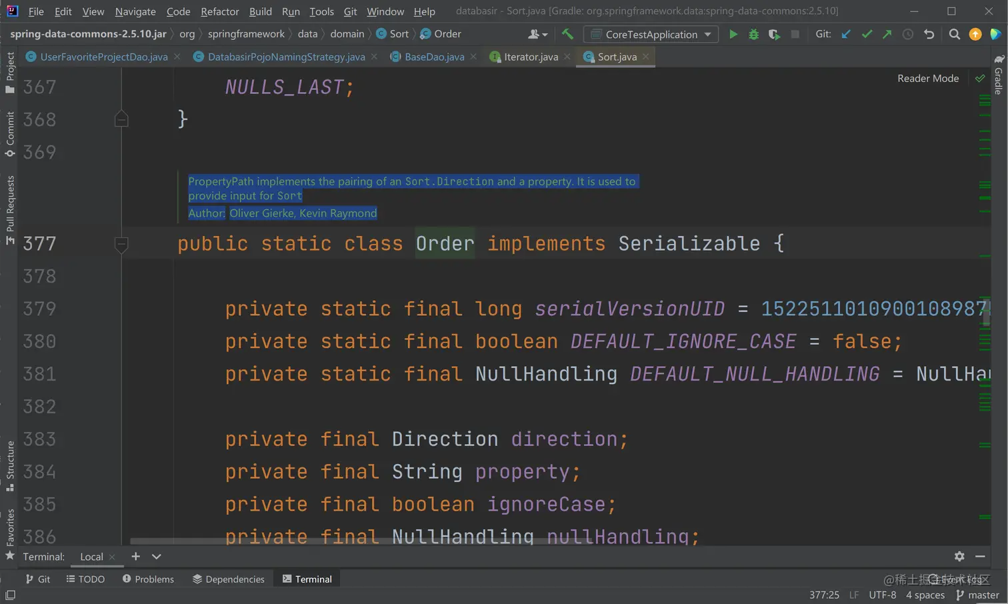Open Terminal settings gear

pos(959,556)
